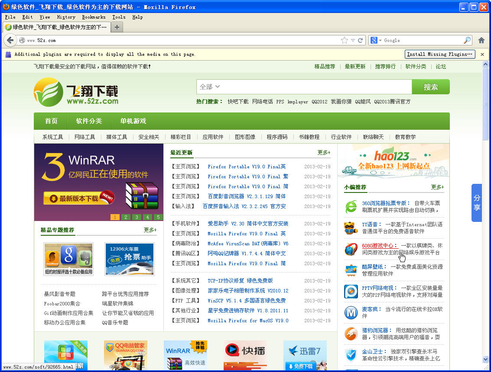This screenshot has width=491, height=372.
Task: Switch to the 软件分类 navigation tab
Action: tap(89, 121)
